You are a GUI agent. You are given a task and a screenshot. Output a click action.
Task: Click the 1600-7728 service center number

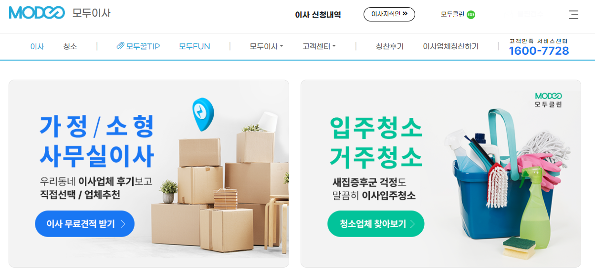539,51
